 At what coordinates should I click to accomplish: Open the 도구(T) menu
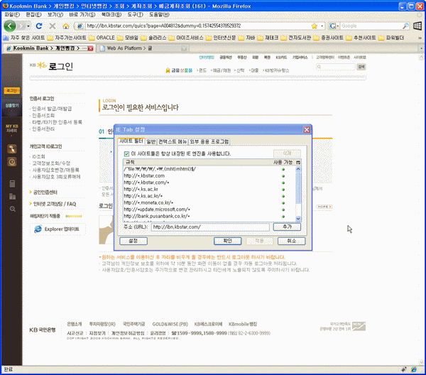(135, 14)
